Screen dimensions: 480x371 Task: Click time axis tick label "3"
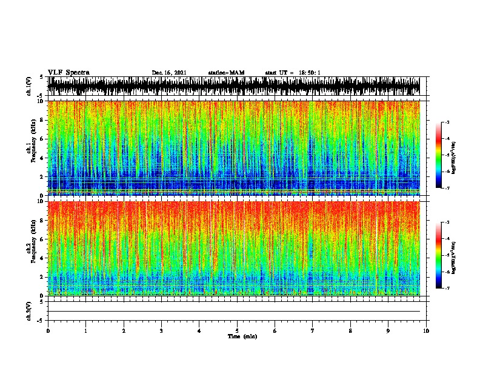(x=161, y=331)
